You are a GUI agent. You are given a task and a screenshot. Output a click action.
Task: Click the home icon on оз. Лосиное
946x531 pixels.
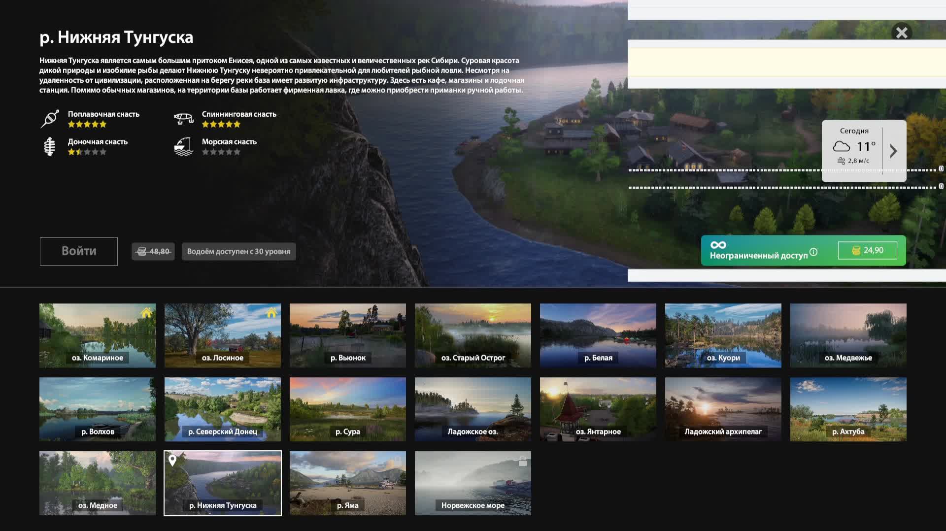coord(271,313)
